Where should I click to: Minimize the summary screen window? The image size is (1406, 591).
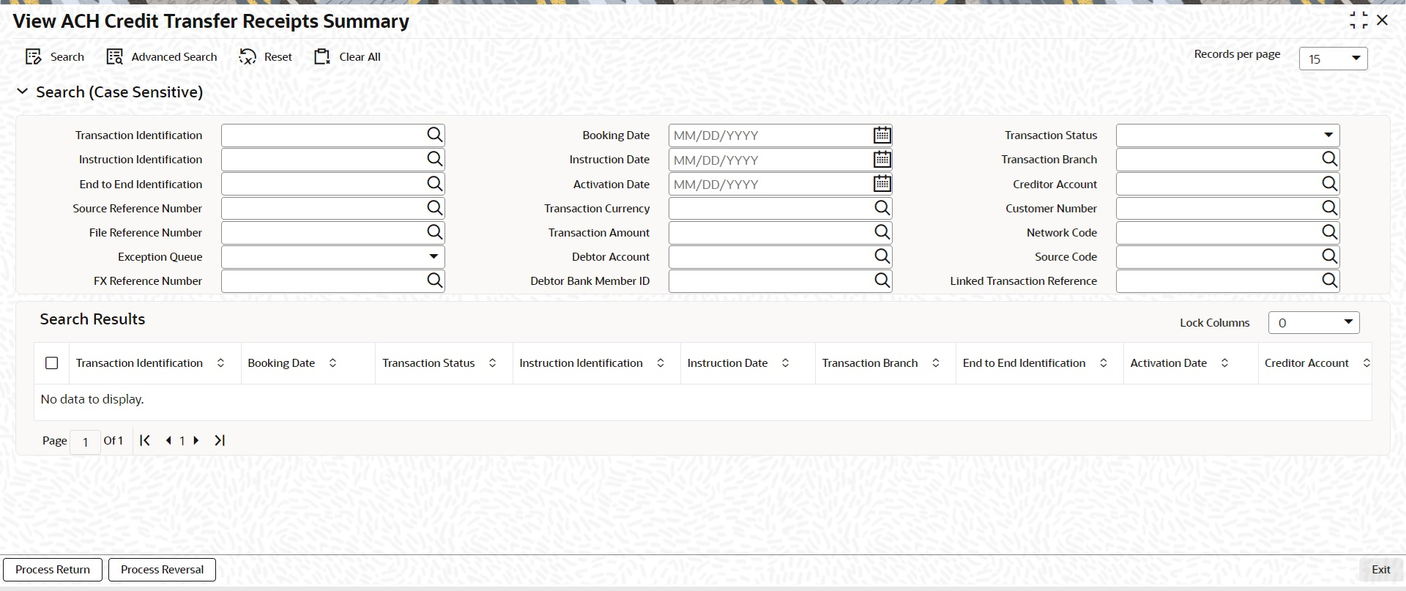pos(1358,21)
